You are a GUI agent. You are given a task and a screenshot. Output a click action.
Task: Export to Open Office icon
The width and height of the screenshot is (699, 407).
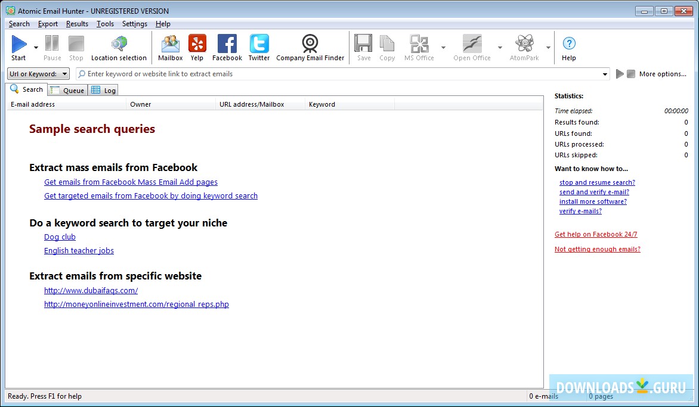pyautogui.click(x=472, y=44)
